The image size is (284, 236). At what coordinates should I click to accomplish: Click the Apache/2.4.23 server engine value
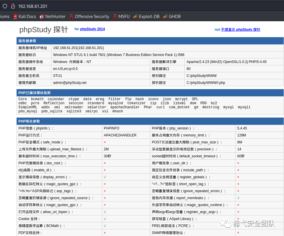pyautogui.click(x=227, y=62)
